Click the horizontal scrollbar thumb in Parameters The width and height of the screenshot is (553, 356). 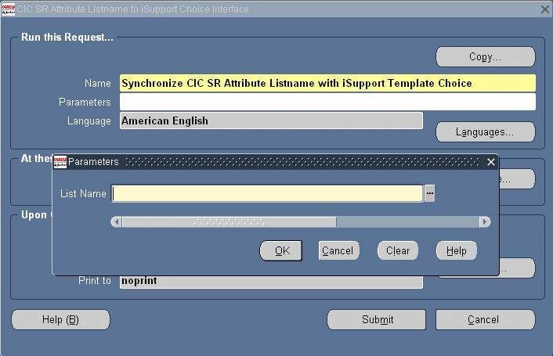pos(230,222)
